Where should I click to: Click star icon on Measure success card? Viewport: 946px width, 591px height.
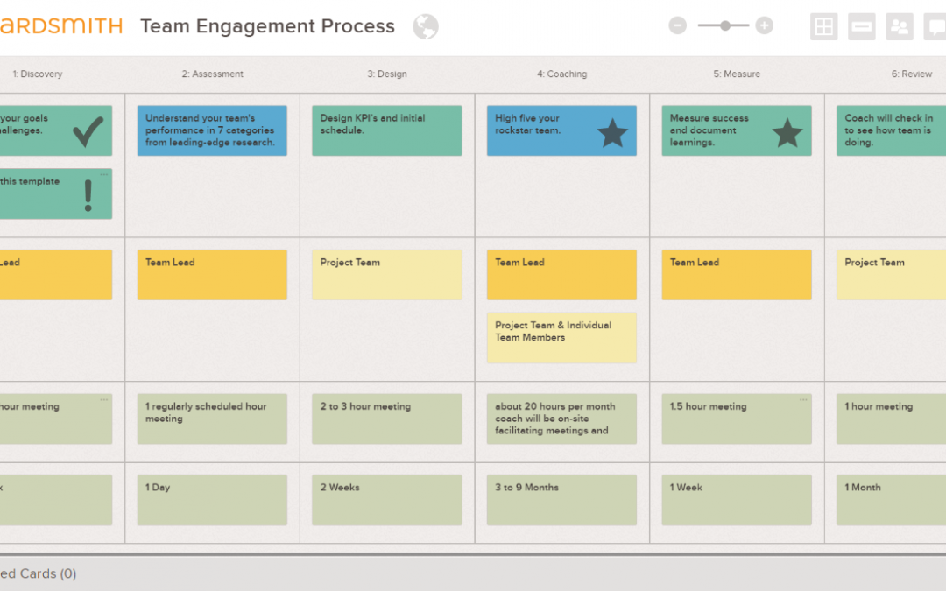[787, 133]
